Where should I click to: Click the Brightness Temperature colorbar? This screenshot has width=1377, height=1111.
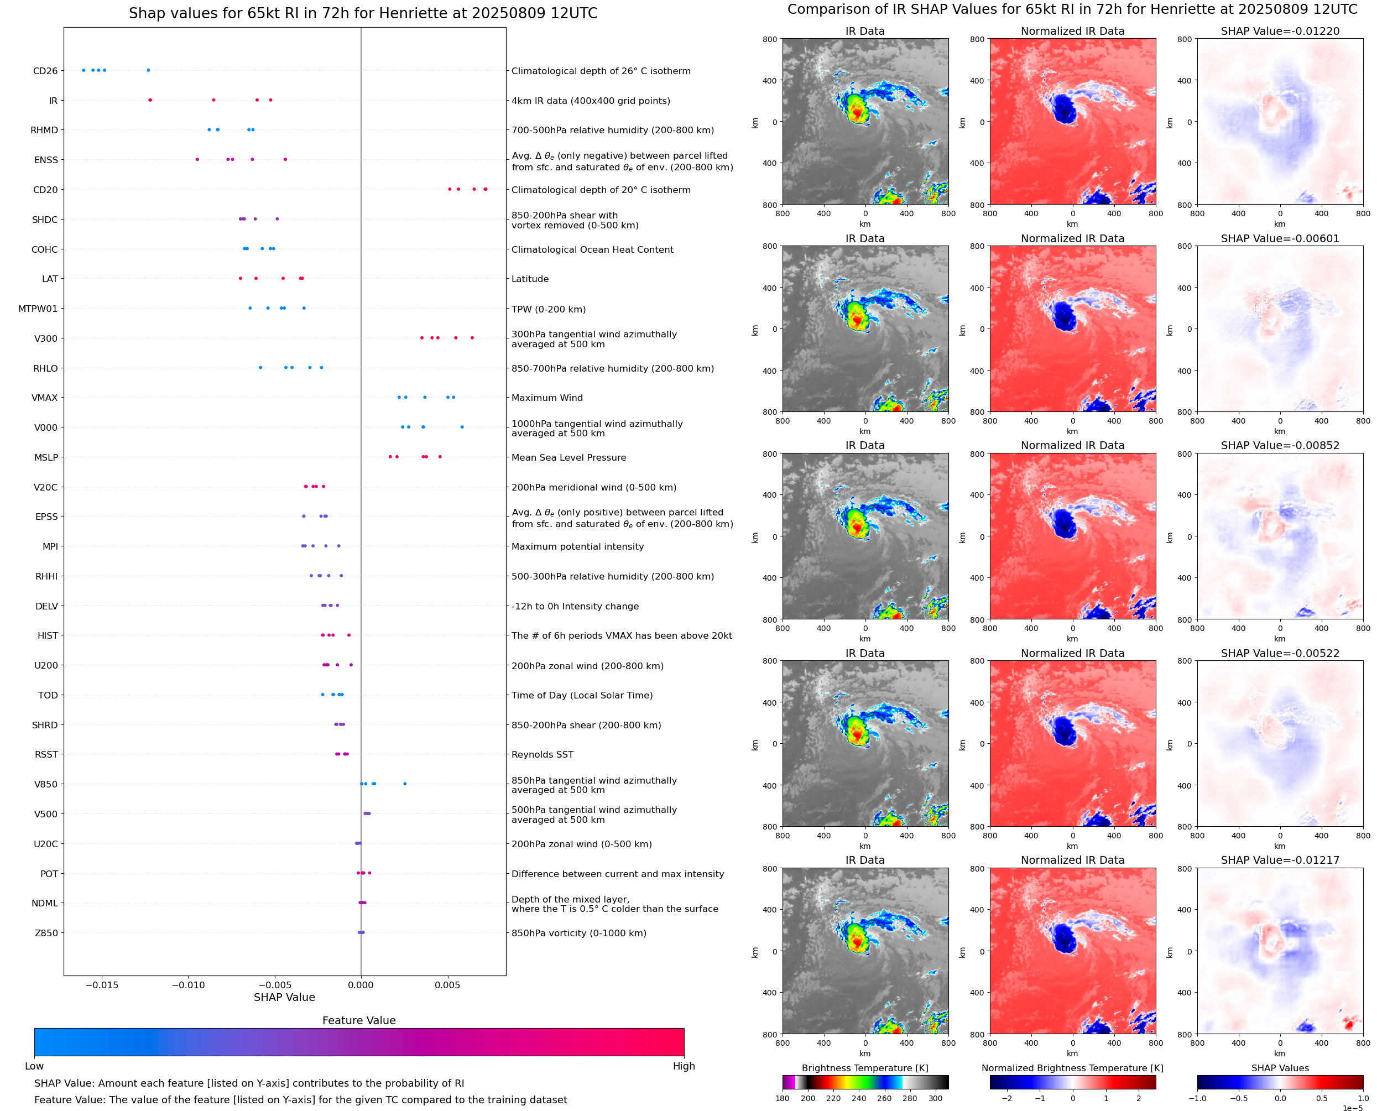(x=865, y=1082)
